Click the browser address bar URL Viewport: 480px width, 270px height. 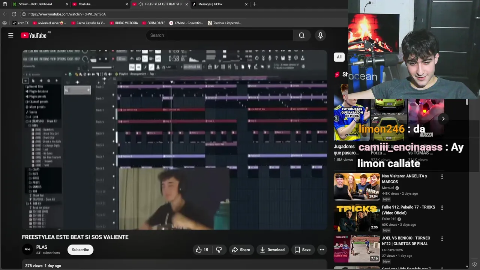(x=67, y=14)
